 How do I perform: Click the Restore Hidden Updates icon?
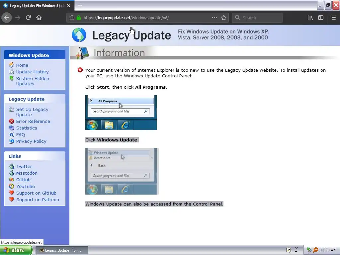click(12, 78)
